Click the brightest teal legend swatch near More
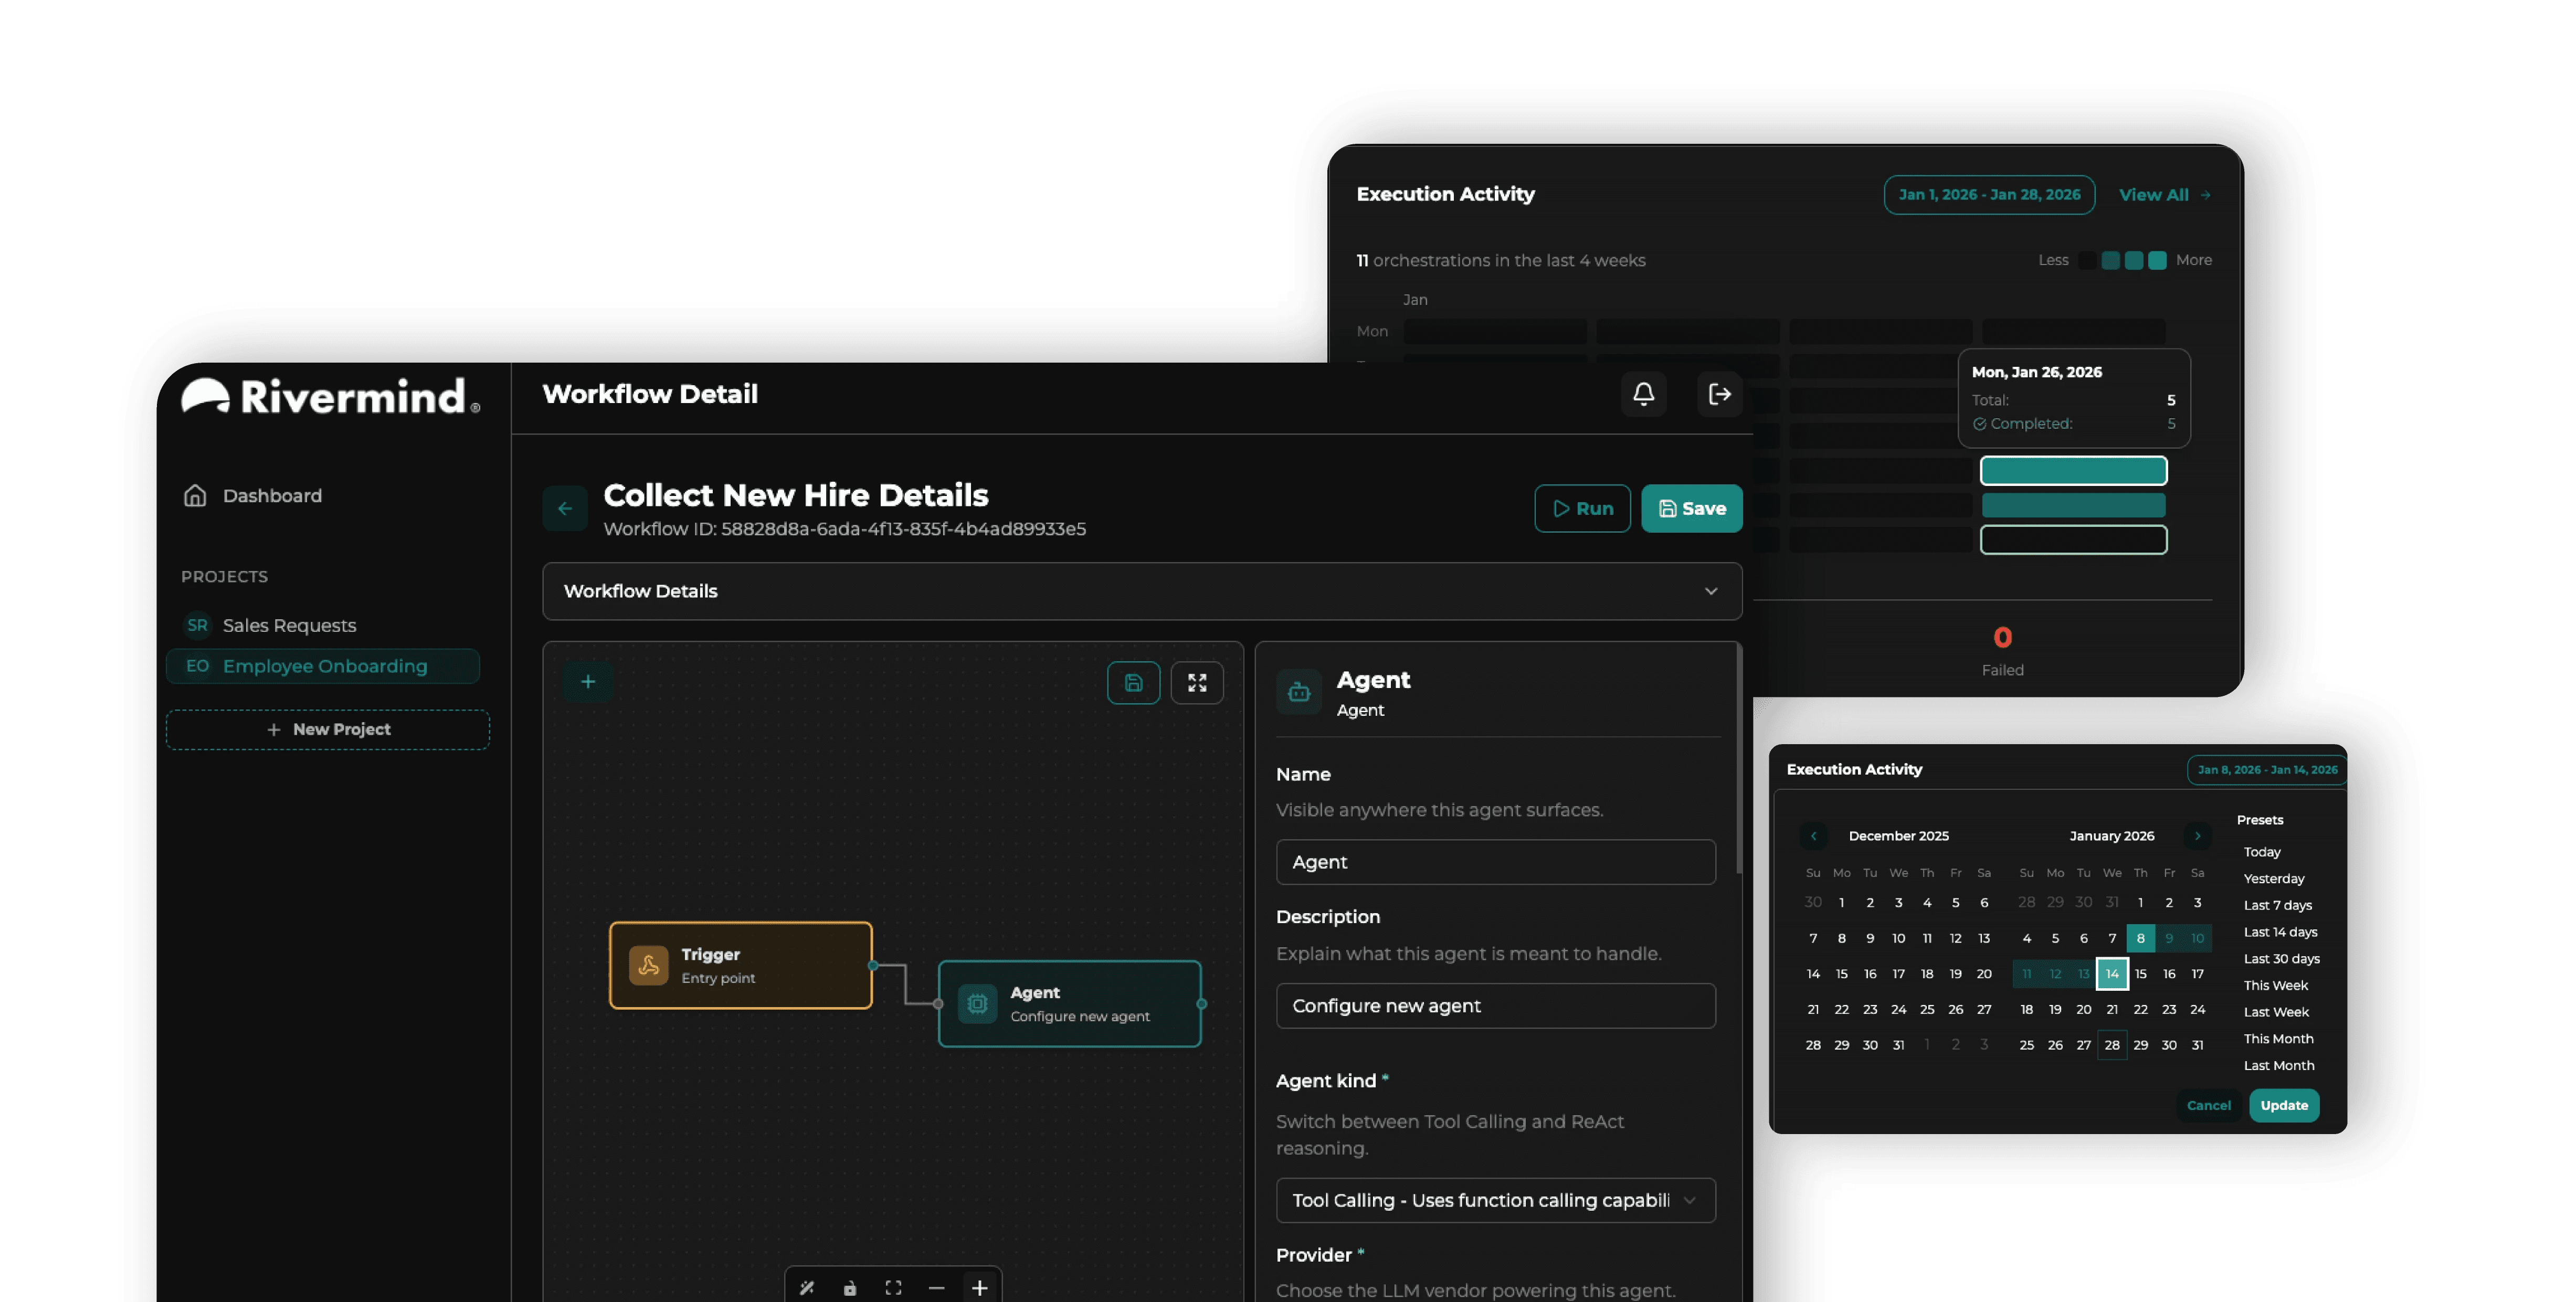The width and height of the screenshot is (2576, 1302). pyautogui.click(x=2157, y=260)
